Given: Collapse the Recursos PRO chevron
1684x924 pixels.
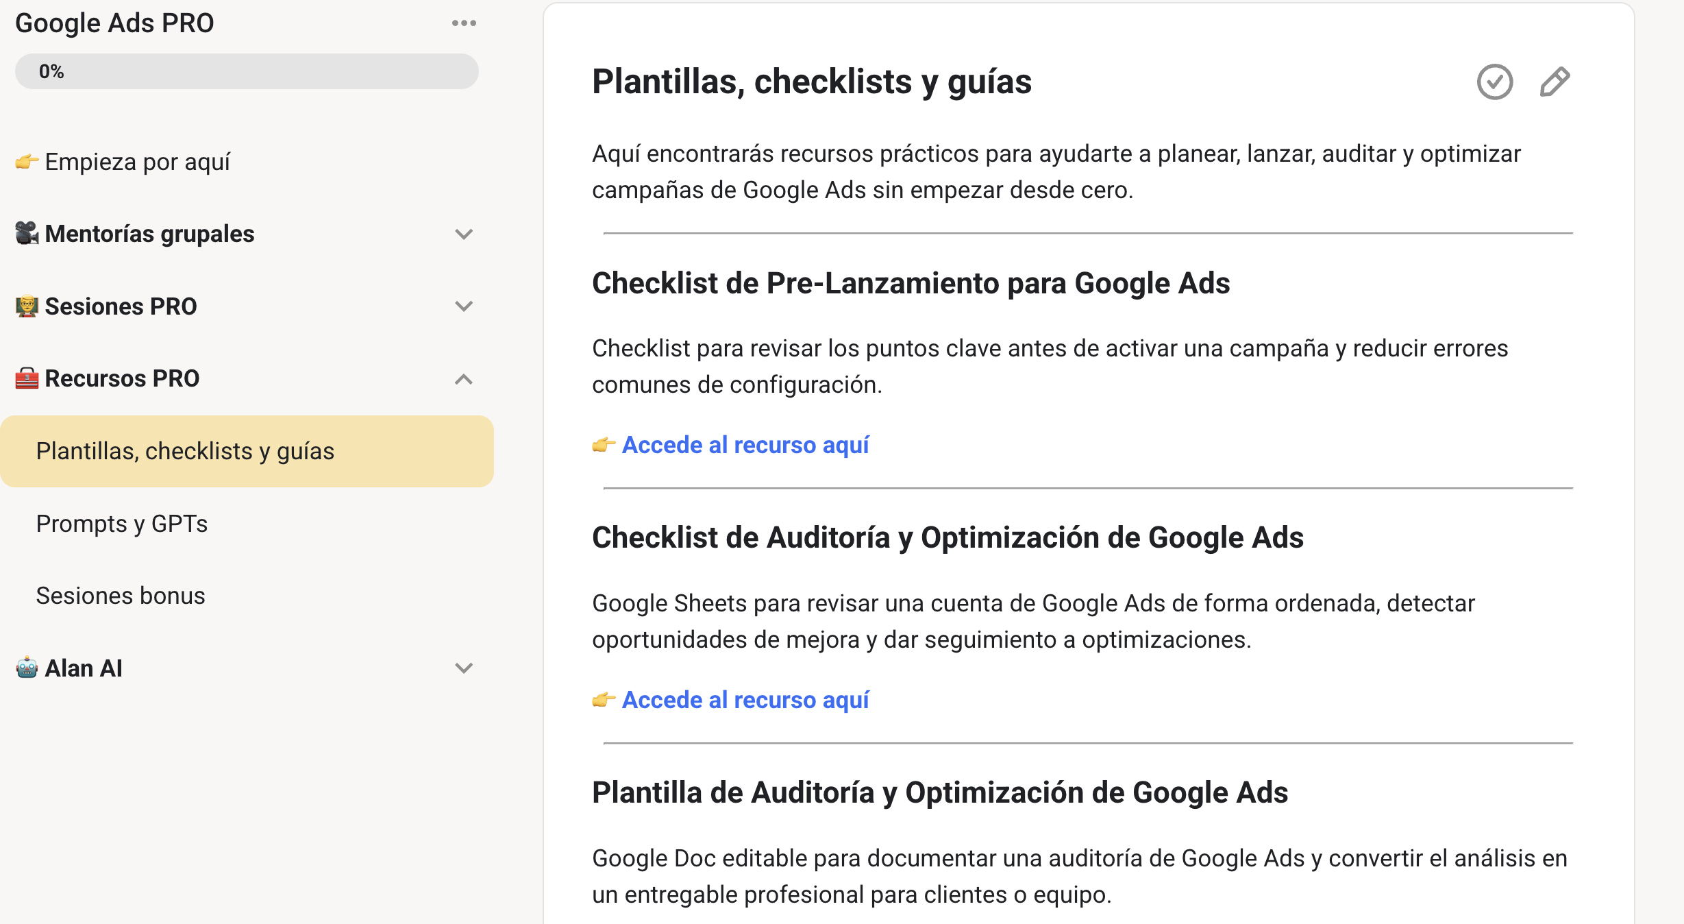Looking at the screenshot, I should [464, 379].
